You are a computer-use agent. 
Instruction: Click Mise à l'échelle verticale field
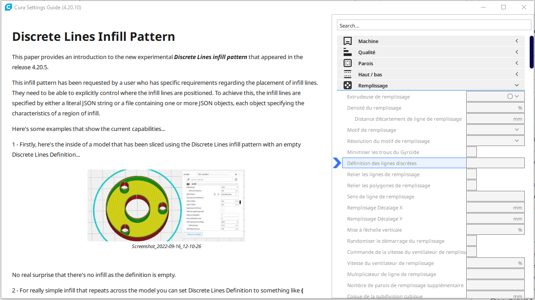pos(495,229)
